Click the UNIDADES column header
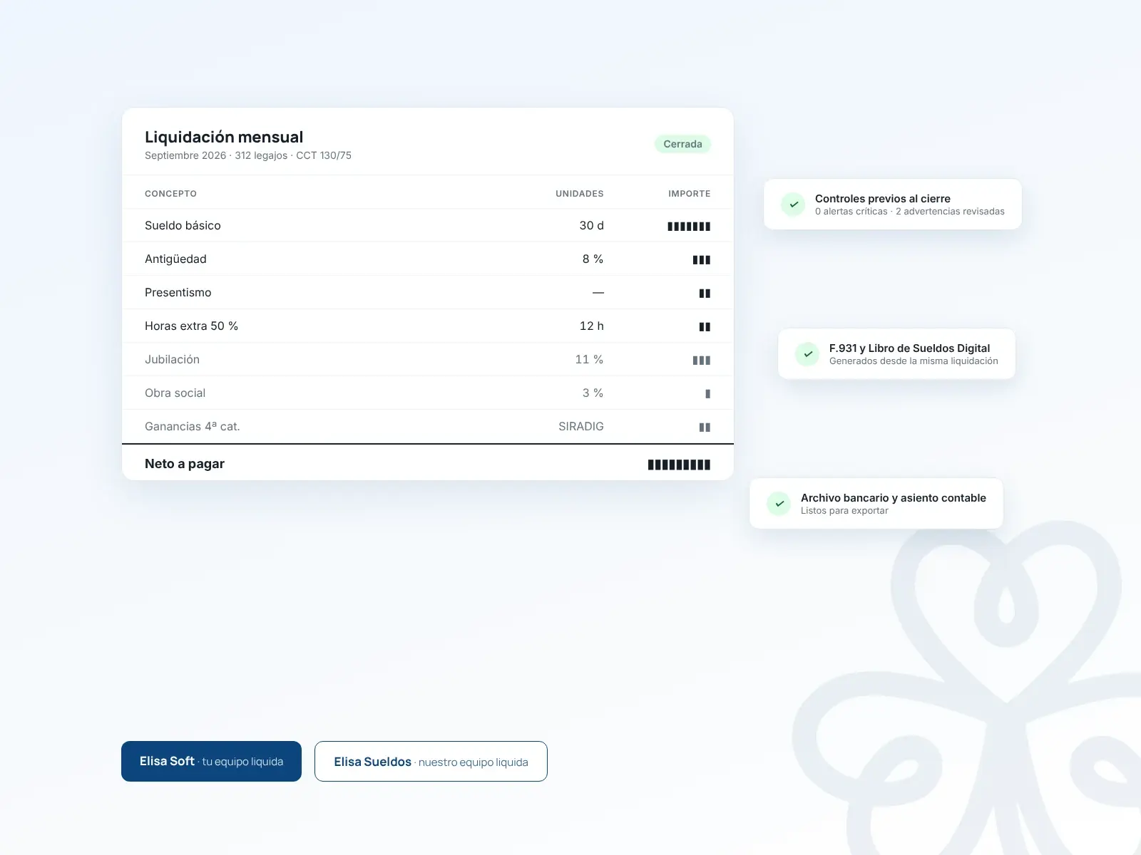Image resolution: width=1141 pixels, height=855 pixels. (x=580, y=194)
